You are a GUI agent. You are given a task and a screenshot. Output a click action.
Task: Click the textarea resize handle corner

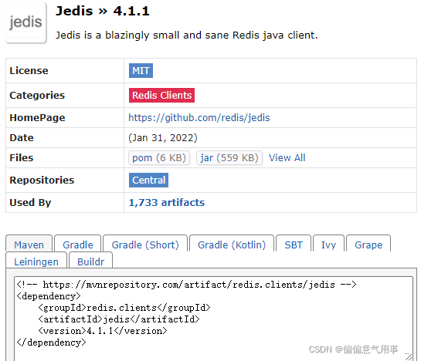pos(409,356)
